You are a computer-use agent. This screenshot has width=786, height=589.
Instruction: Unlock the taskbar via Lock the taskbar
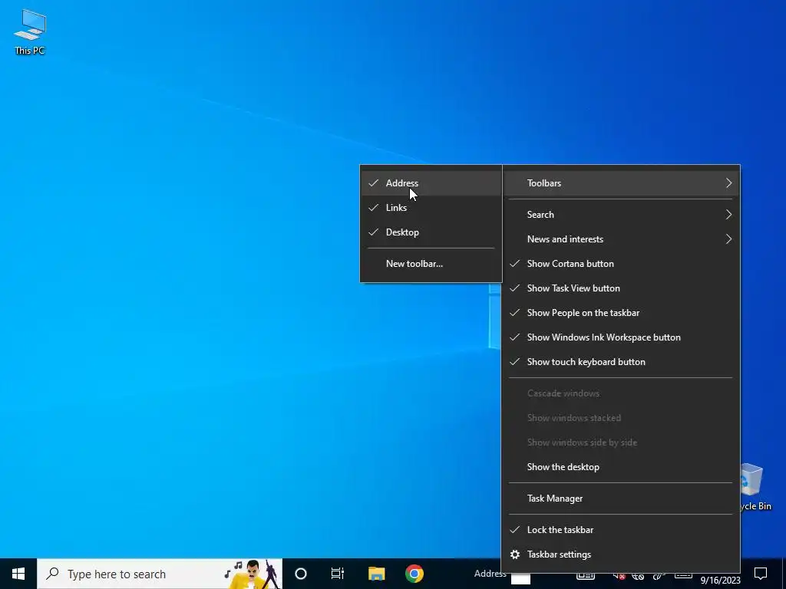[x=621, y=530]
